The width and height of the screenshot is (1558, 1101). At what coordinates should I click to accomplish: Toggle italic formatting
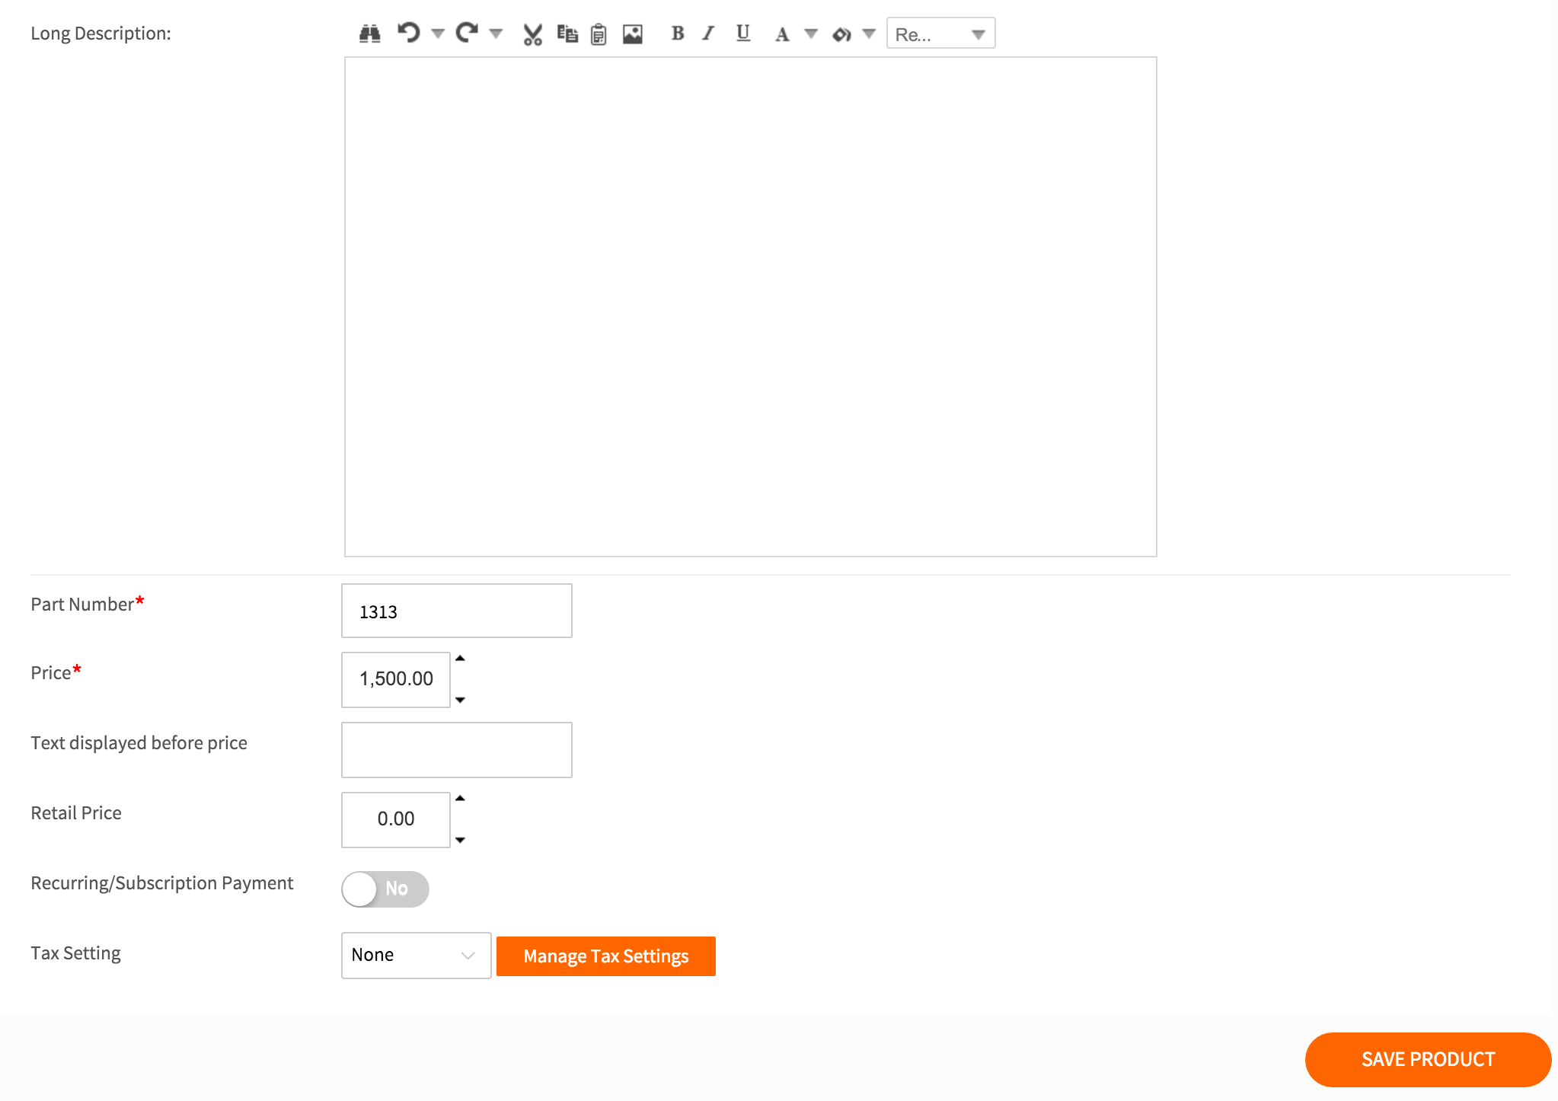(x=709, y=33)
